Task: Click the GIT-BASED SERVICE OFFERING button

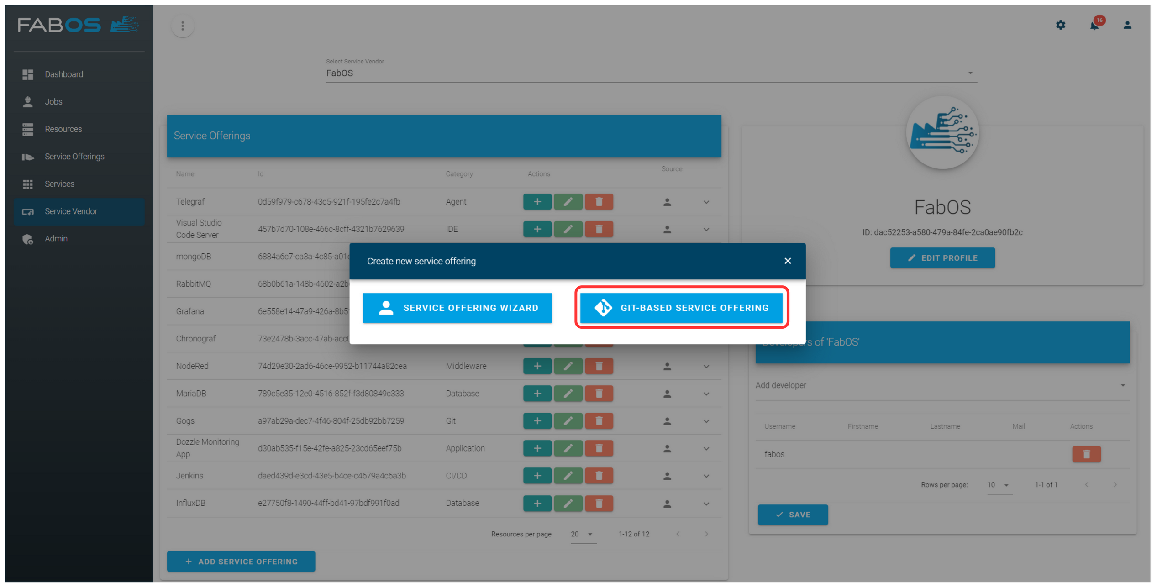Action: click(x=682, y=307)
